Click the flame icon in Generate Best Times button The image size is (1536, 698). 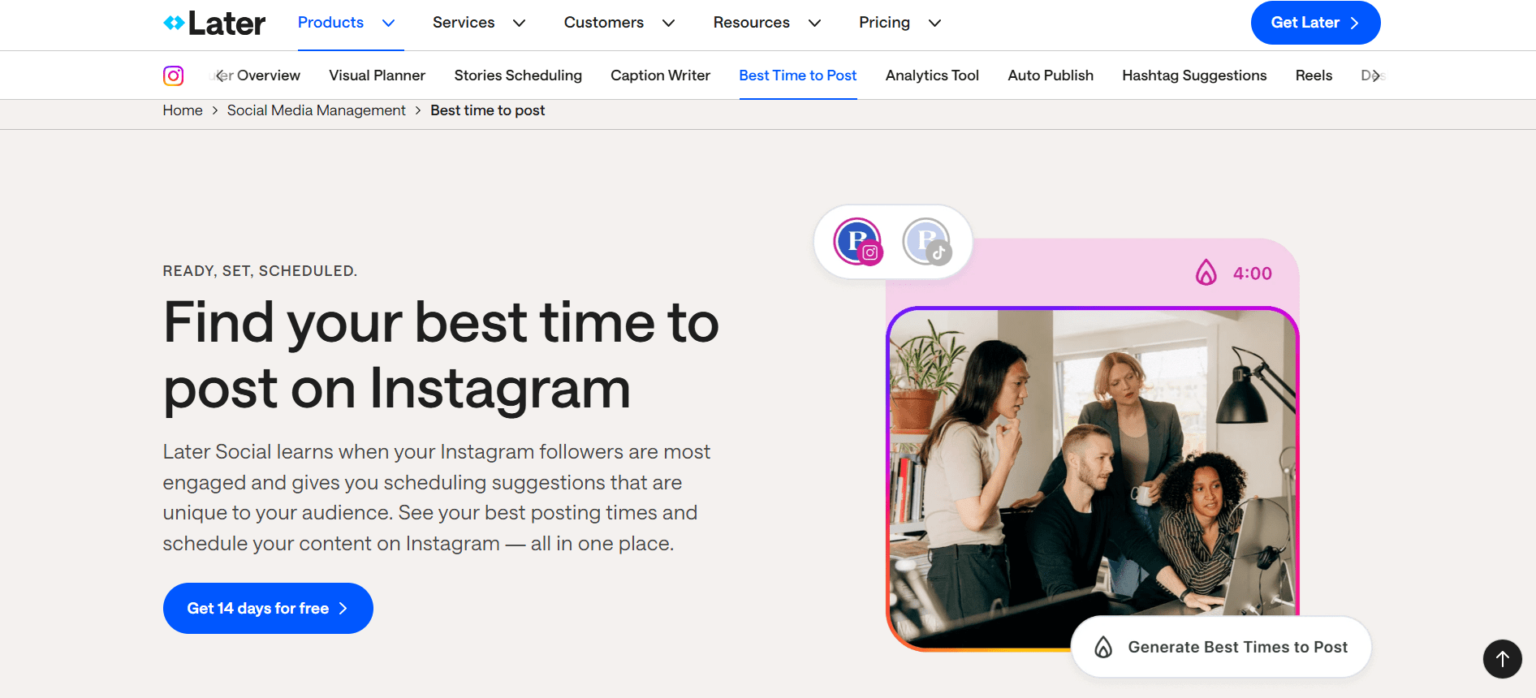(x=1103, y=647)
